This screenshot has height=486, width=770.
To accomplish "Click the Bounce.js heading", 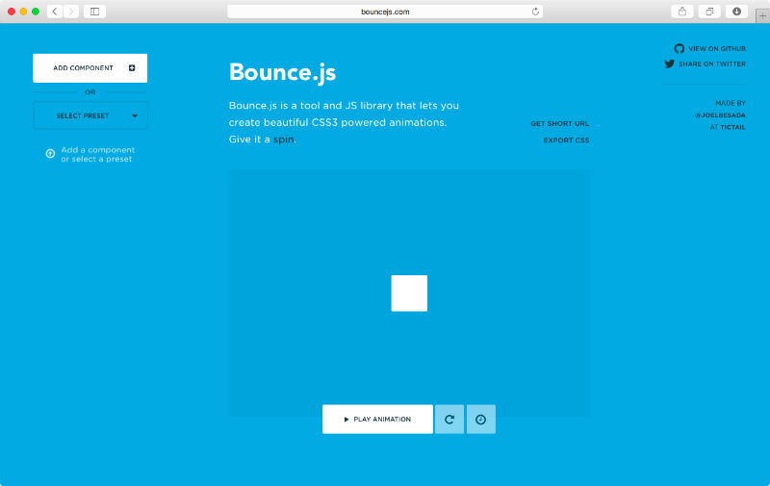I will coord(282,72).
